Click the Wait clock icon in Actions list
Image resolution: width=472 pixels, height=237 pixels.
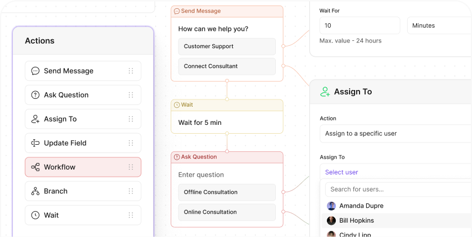[35, 215]
